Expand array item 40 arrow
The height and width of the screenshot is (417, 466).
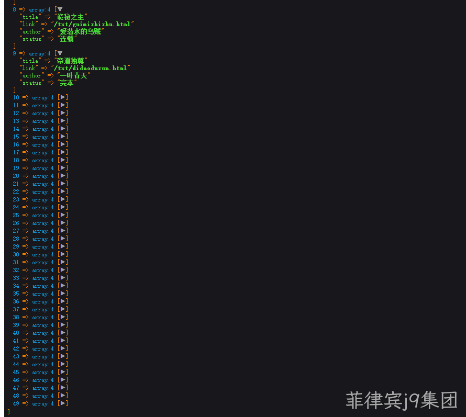(63, 332)
